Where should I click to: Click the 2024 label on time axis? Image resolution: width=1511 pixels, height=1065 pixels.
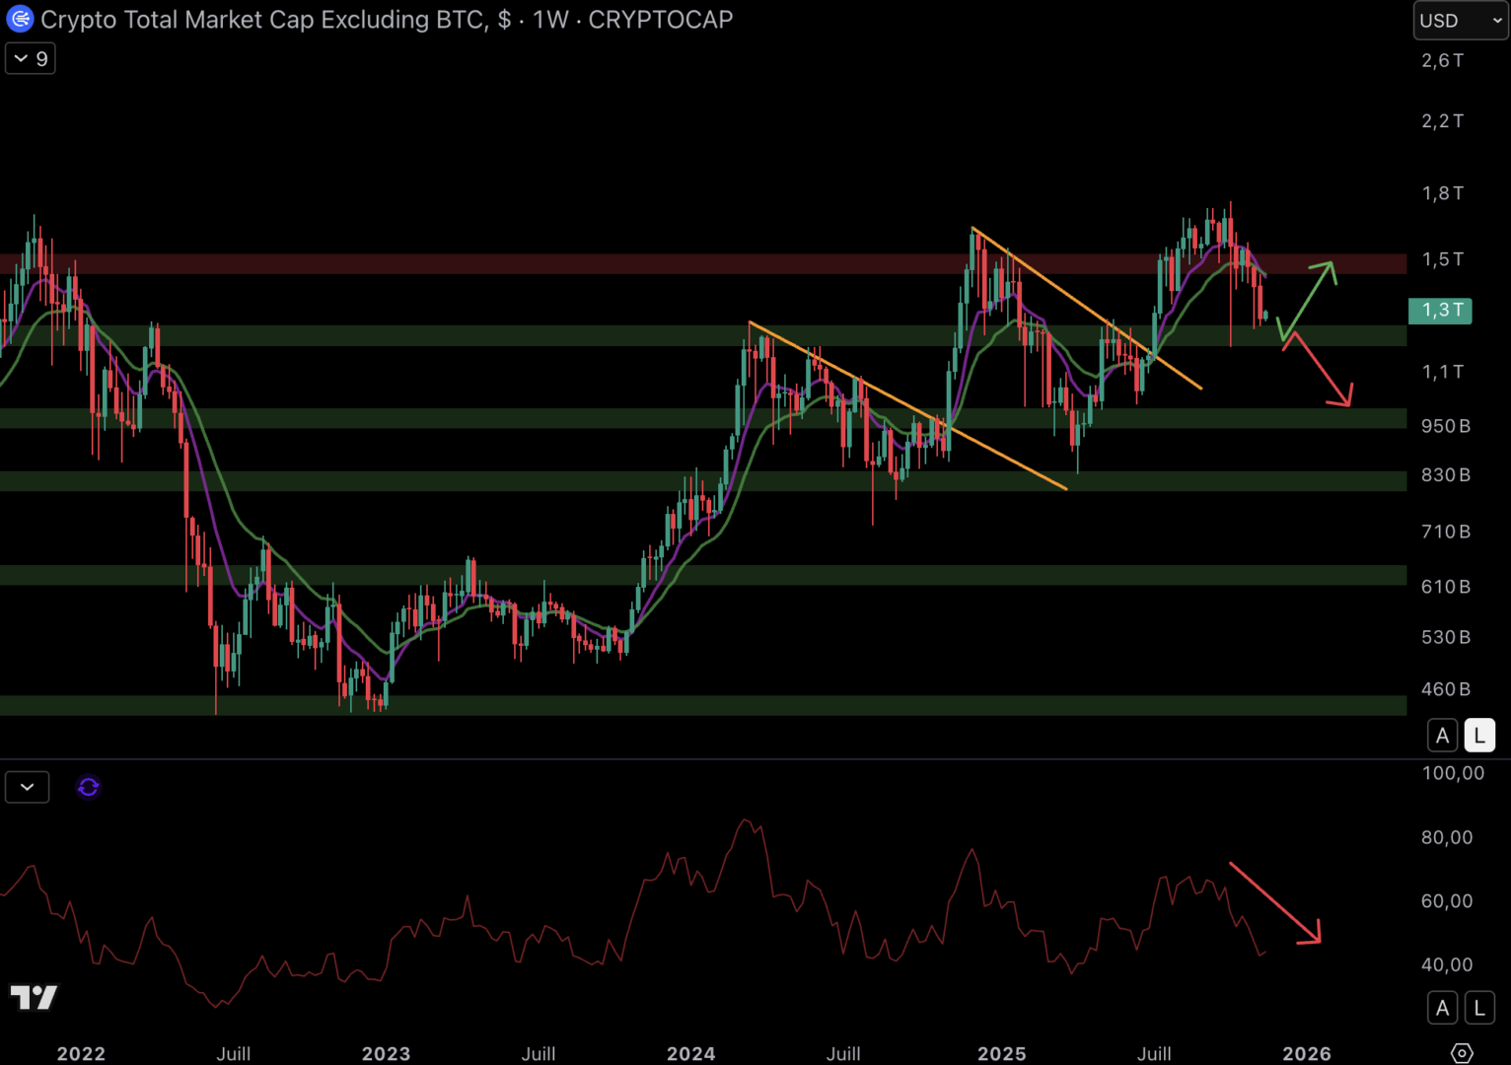[690, 1053]
